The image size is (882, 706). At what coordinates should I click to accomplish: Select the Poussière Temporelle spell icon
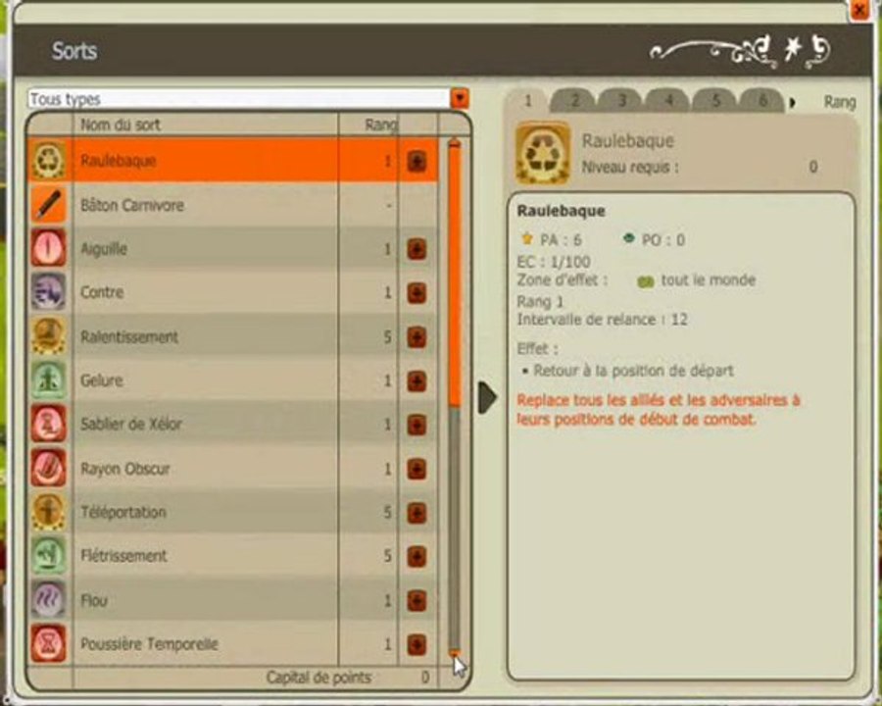click(x=48, y=643)
